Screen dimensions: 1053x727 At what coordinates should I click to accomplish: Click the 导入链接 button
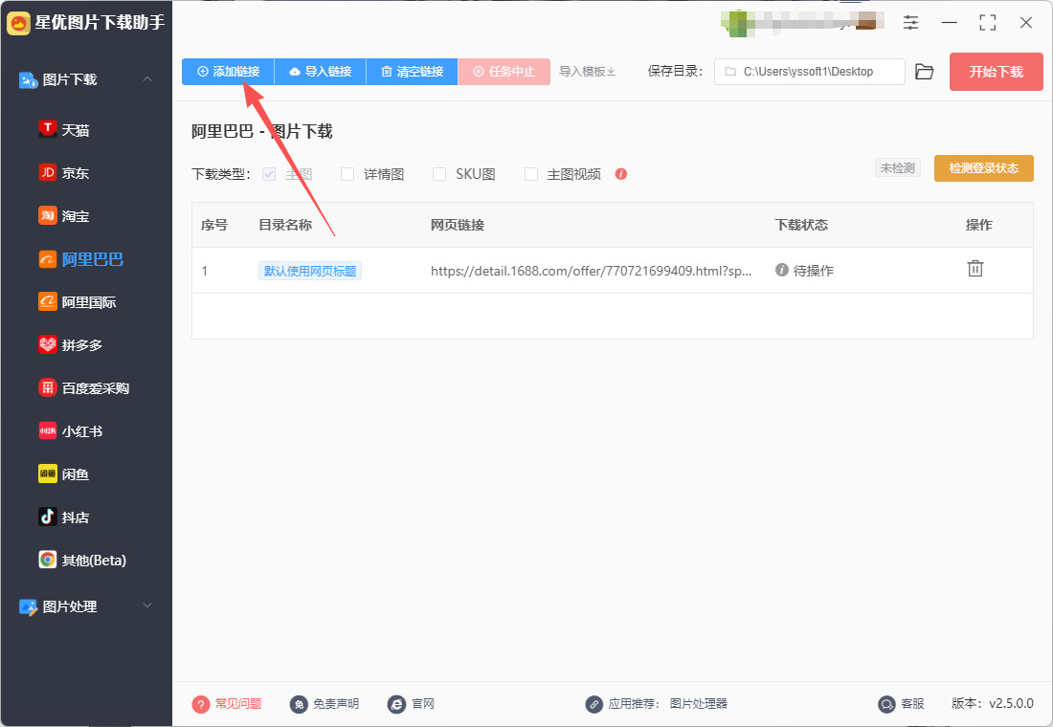[321, 72]
